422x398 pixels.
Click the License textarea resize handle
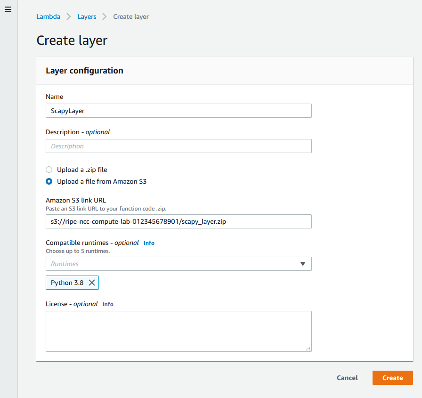(x=308, y=349)
